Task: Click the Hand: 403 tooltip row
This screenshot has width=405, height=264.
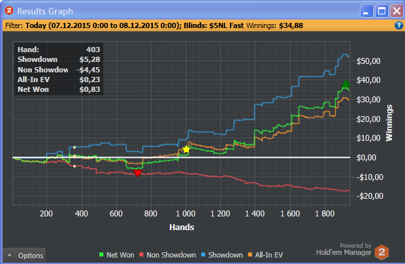Action: click(59, 50)
